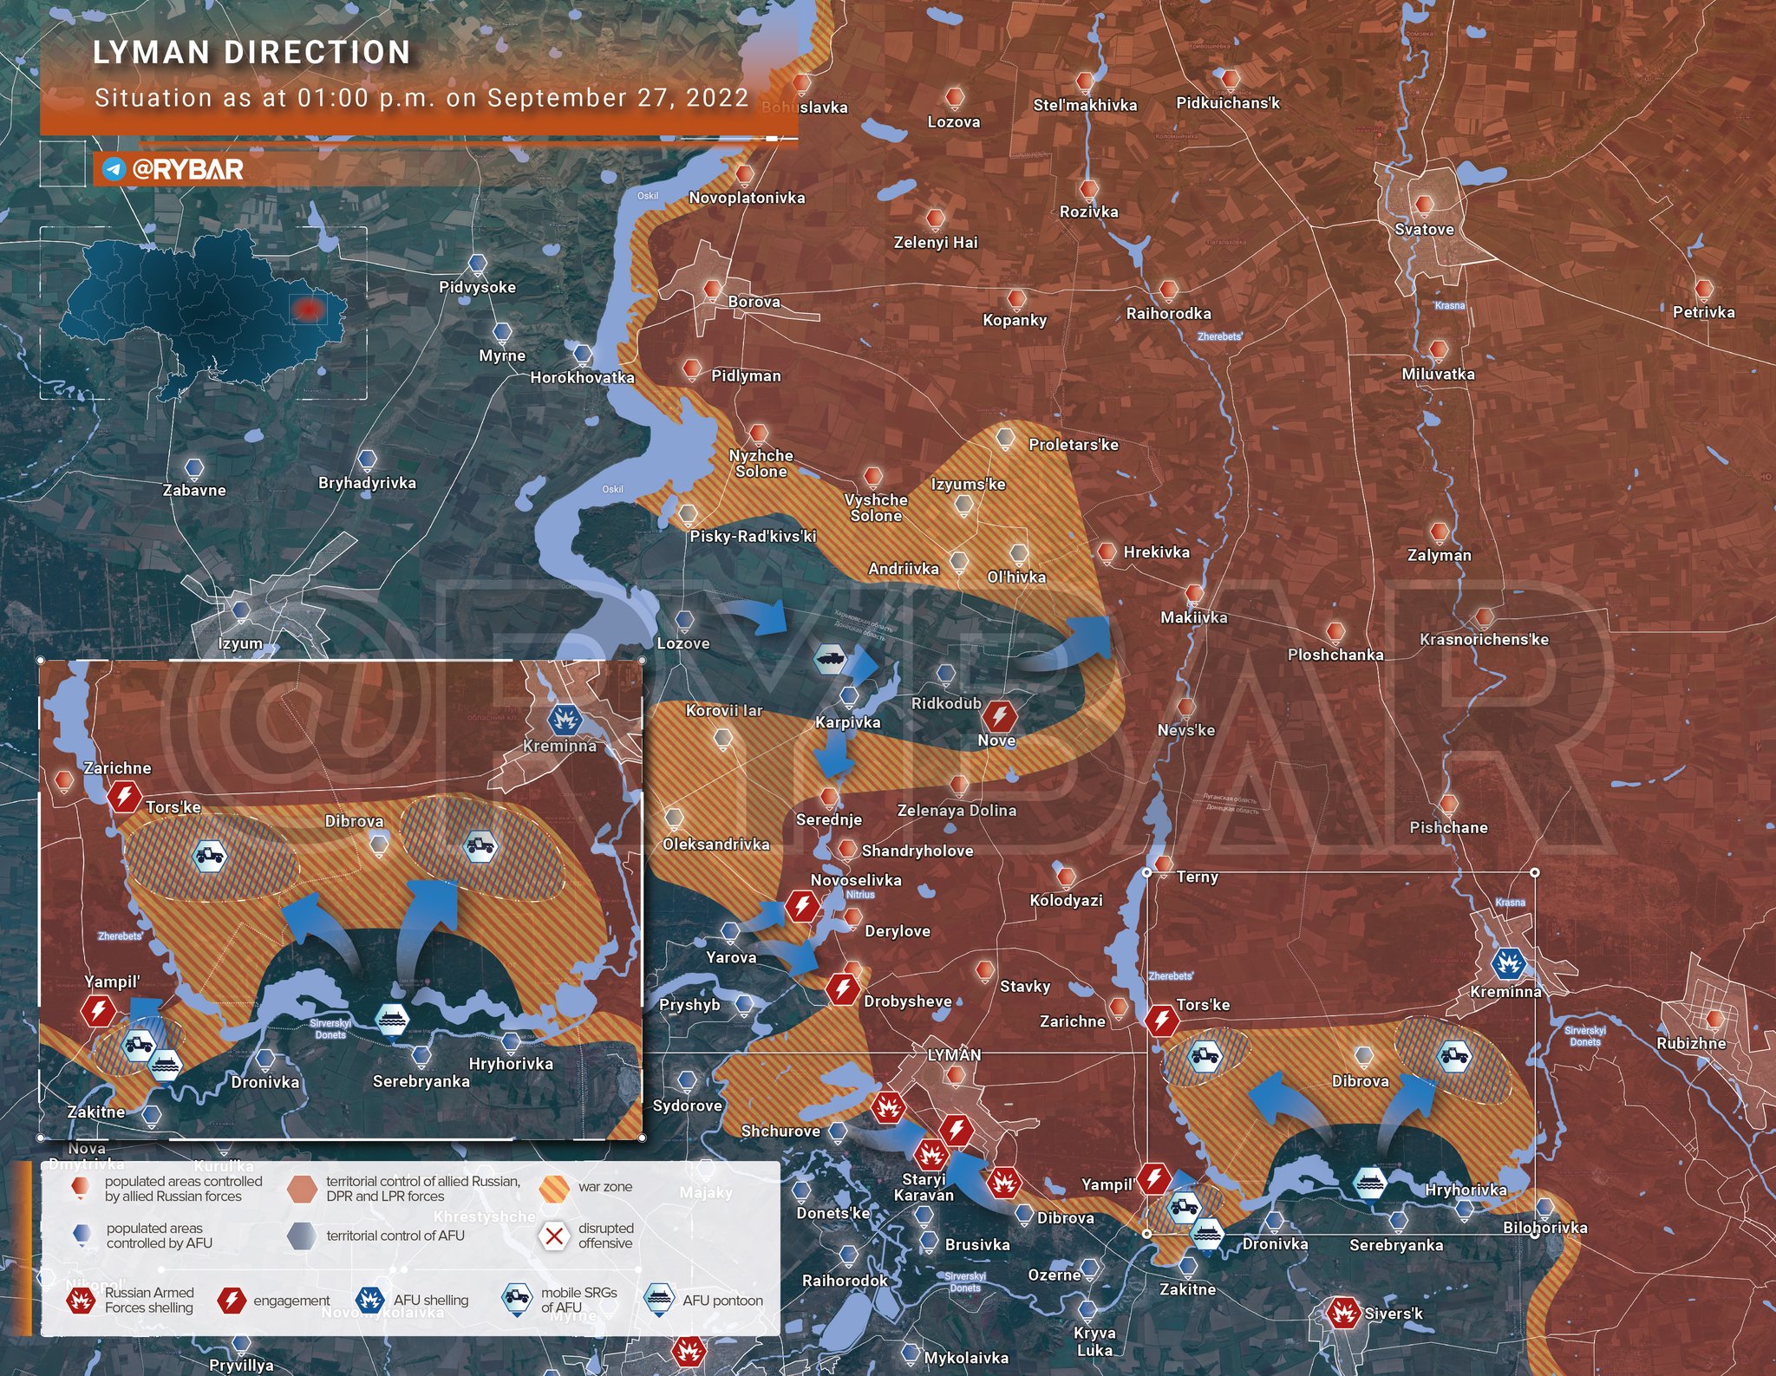The height and width of the screenshot is (1376, 1776).
Task: Click the Zelenyi Hai label
Action: 936,243
